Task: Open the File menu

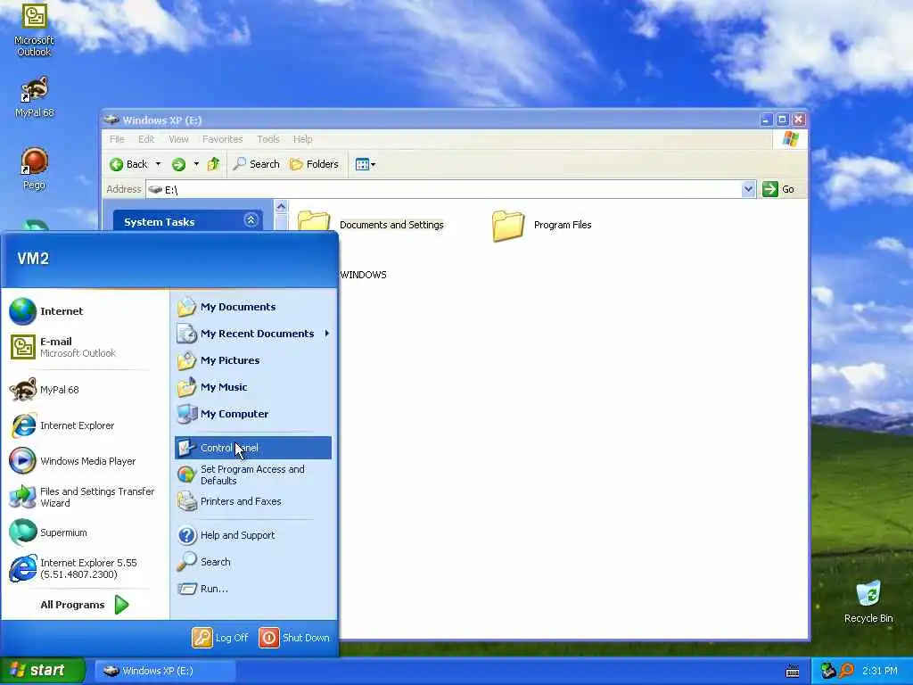Action: 117,139
